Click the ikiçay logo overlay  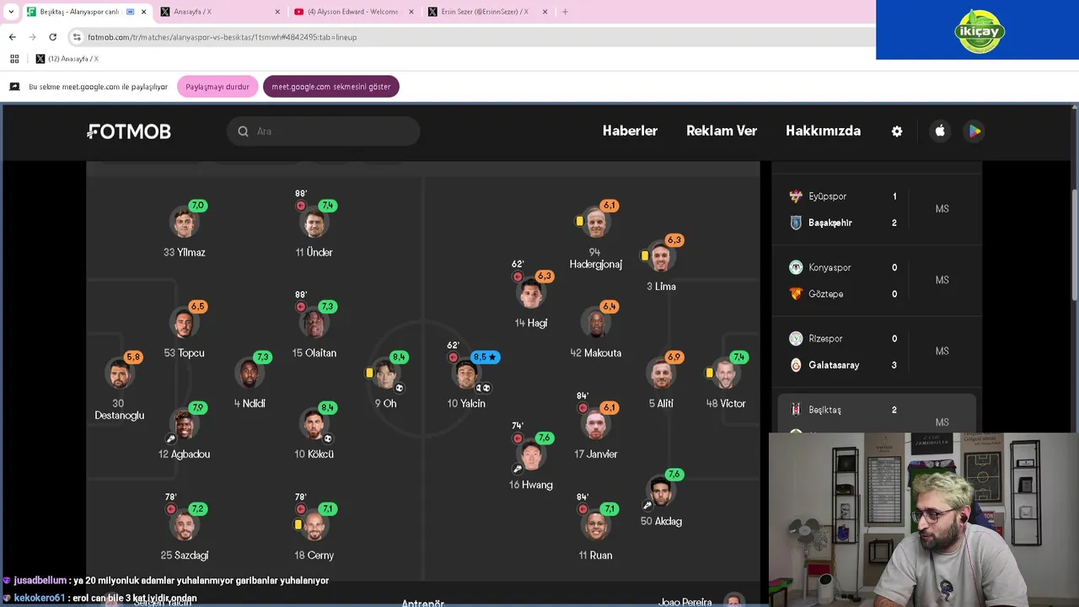(x=979, y=31)
